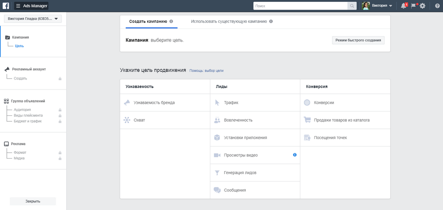The image size is (443, 210).
Task: Open the Помощь: выбор цели link
Action: coord(206,71)
